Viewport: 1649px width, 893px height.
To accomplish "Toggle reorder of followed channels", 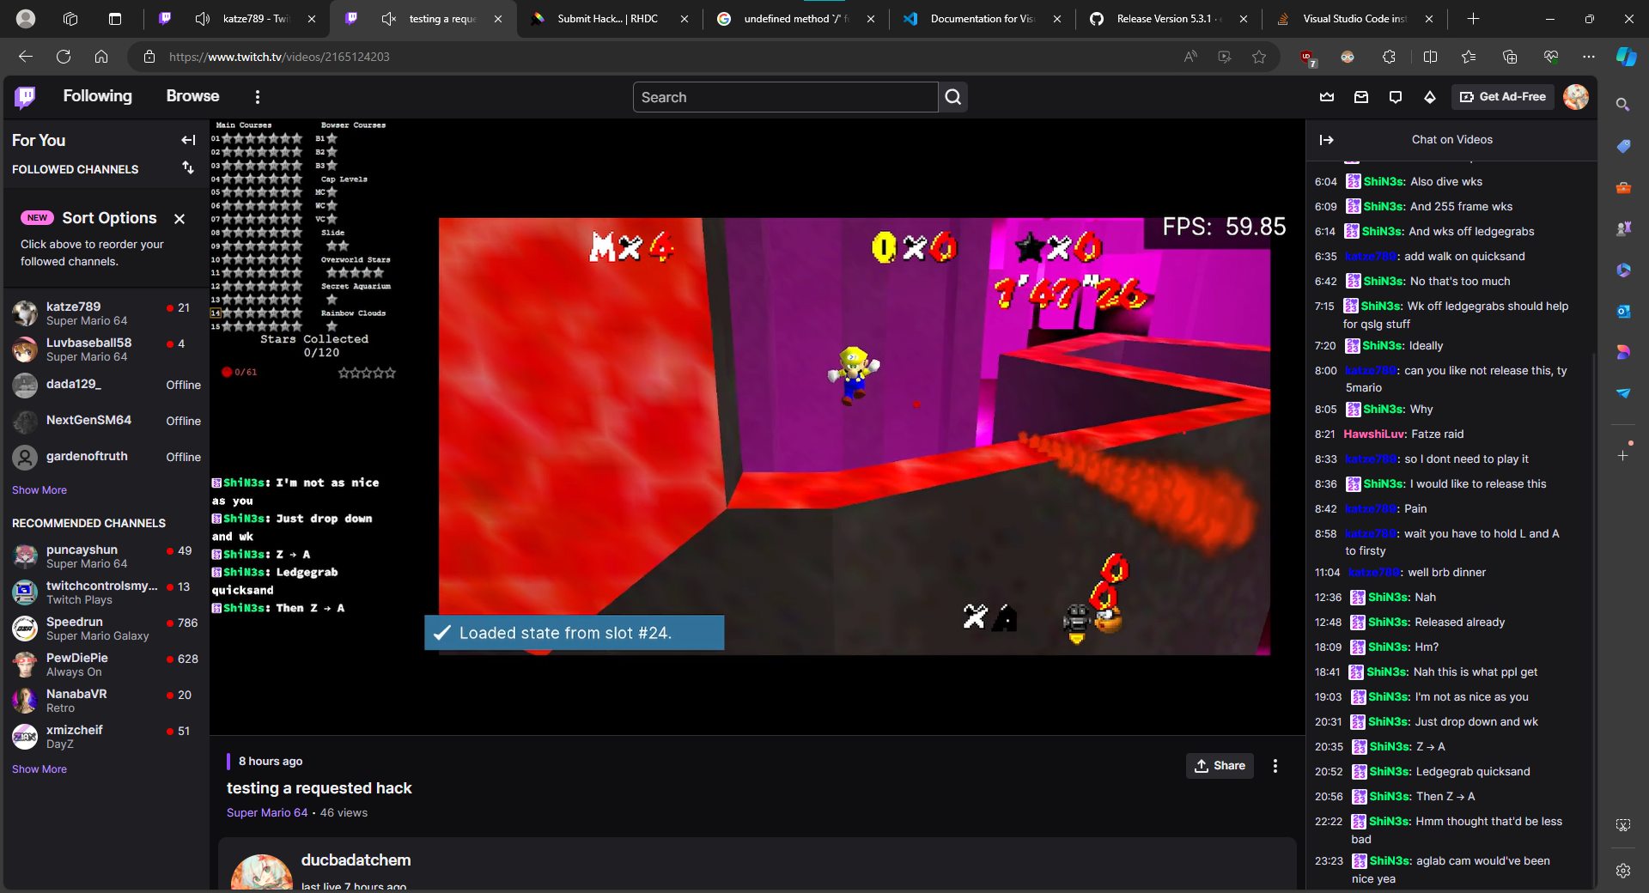I will [x=188, y=168].
